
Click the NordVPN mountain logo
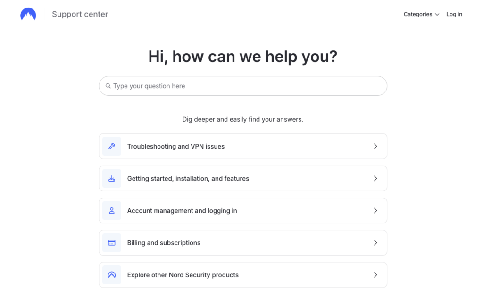(x=28, y=14)
